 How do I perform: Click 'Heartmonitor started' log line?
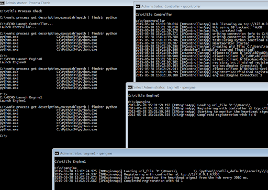(193, 43)
